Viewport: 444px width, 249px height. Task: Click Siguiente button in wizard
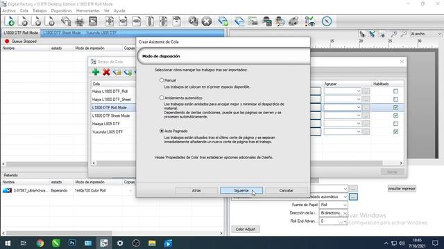pos(241,191)
